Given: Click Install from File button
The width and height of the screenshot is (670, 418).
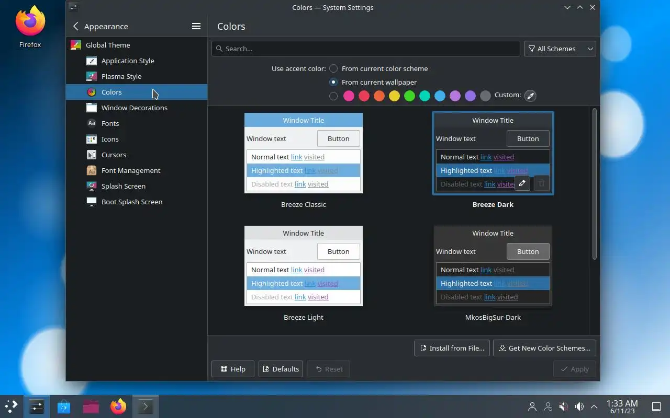Looking at the screenshot, I should pyautogui.click(x=452, y=348).
